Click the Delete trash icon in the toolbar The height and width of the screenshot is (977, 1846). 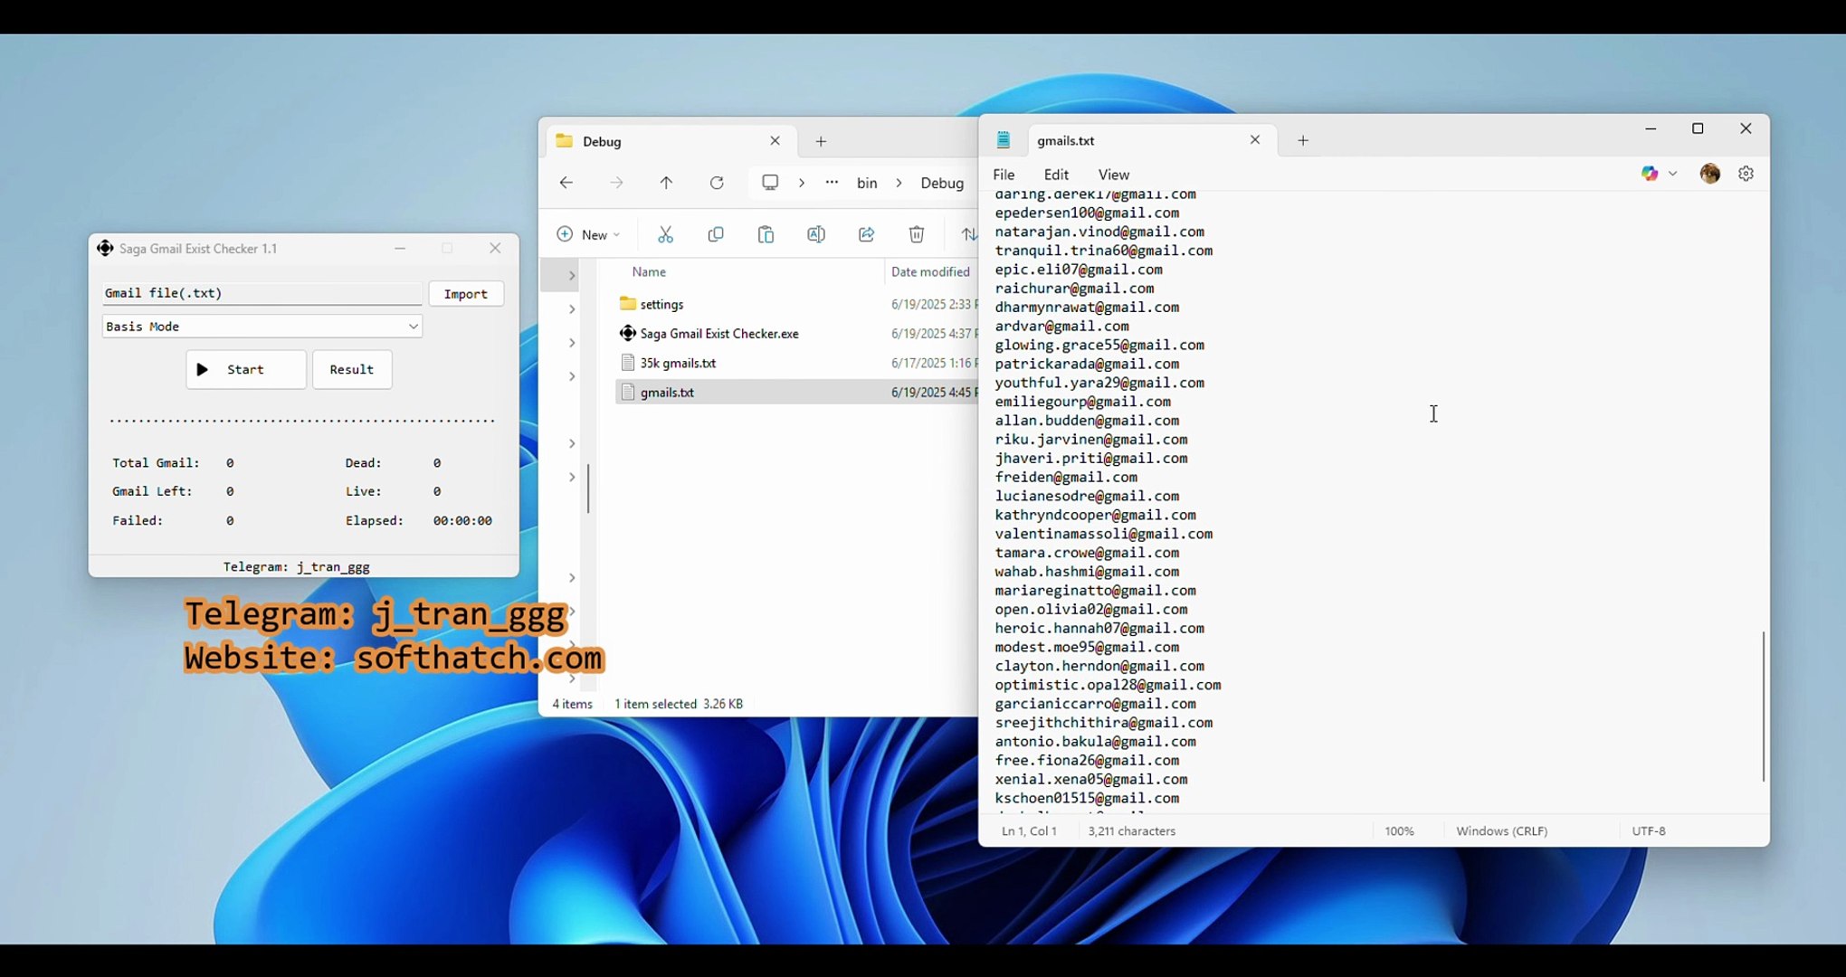pos(916,234)
